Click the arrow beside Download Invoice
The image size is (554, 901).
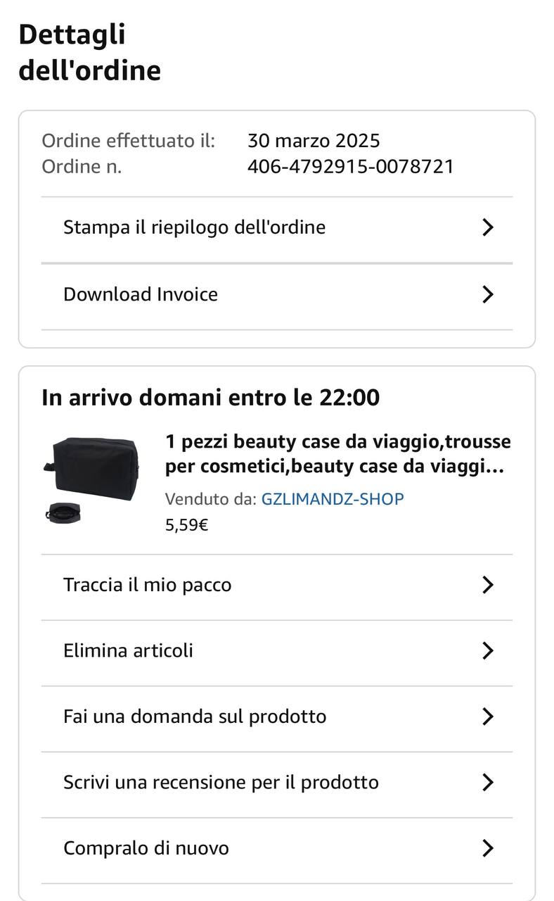pyautogui.click(x=488, y=294)
